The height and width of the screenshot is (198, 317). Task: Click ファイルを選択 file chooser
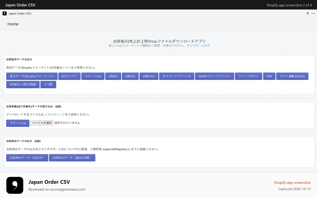[42, 123]
